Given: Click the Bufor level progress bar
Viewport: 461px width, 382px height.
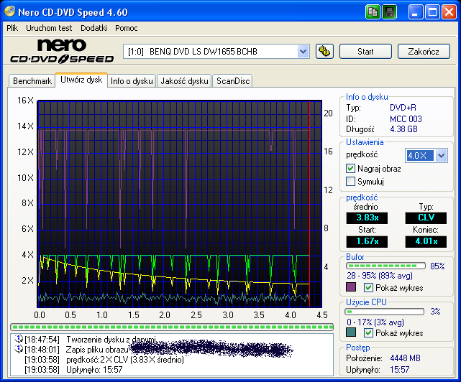Looking at the screenshot, I should coord(385,266).
